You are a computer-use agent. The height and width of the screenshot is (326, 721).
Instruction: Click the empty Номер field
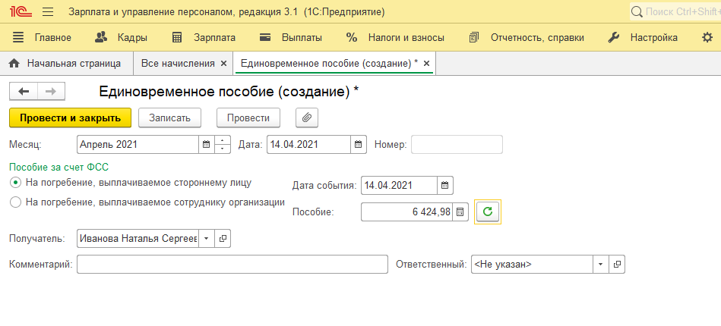click(x=457, y=145)
